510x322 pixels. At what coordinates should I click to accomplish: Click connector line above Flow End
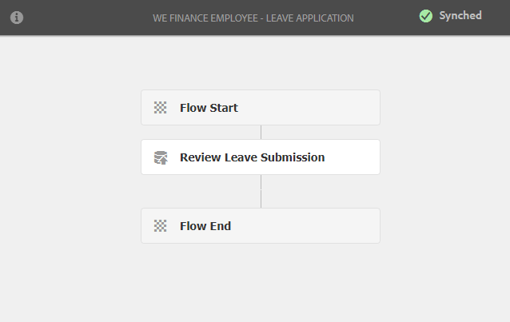click(261, 191)
